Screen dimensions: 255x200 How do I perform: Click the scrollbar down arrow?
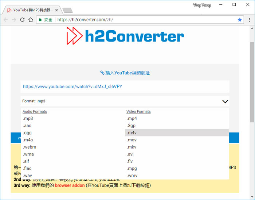coord(252,197)
